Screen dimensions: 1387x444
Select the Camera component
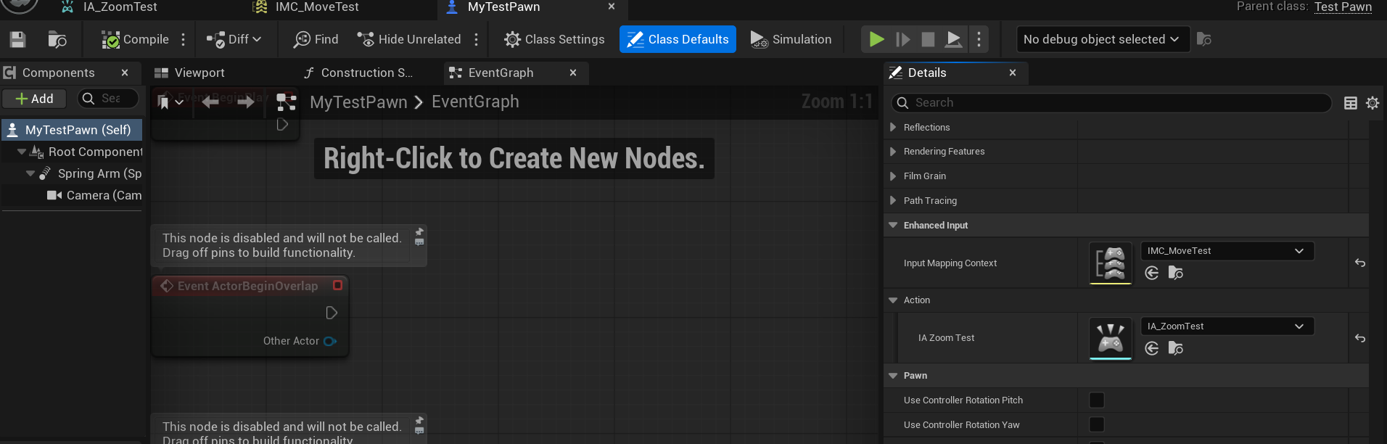pos(94,195)
